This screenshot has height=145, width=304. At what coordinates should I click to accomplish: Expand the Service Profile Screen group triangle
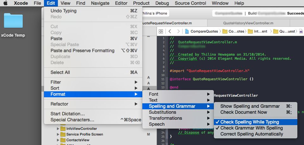click(x=58, y=134)
